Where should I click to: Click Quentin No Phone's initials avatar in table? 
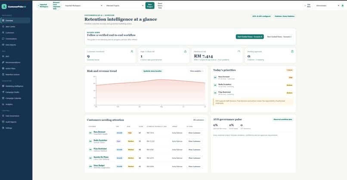[90, 158]
